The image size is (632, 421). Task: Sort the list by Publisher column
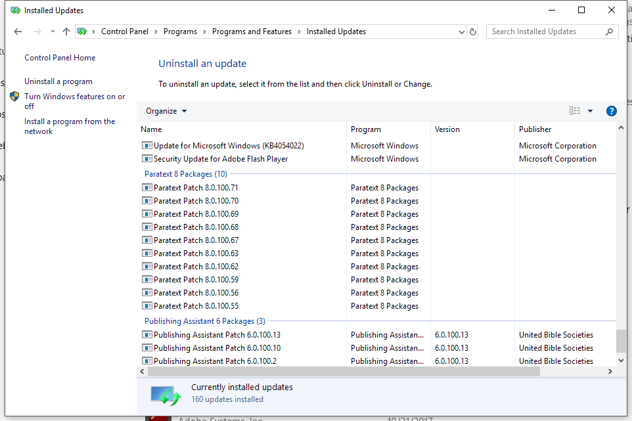click(566, 129)
